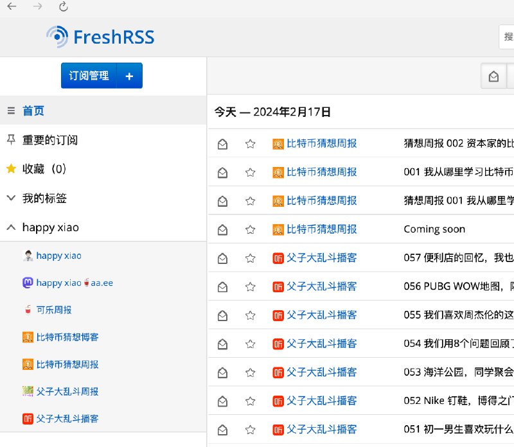Viewport: 514px width, 447px height.
Task: Mark '057 便利店的回忆' as read via envelope toggle
Action: (222, 258)
